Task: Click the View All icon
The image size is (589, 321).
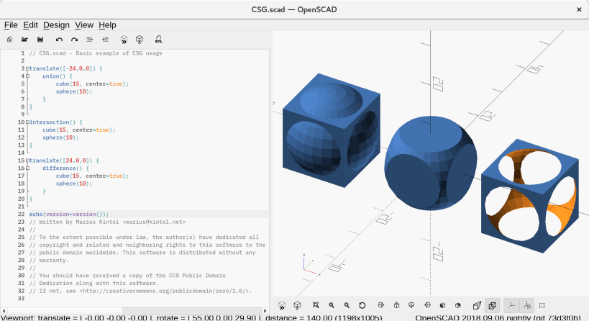Action: coord(316,305)
